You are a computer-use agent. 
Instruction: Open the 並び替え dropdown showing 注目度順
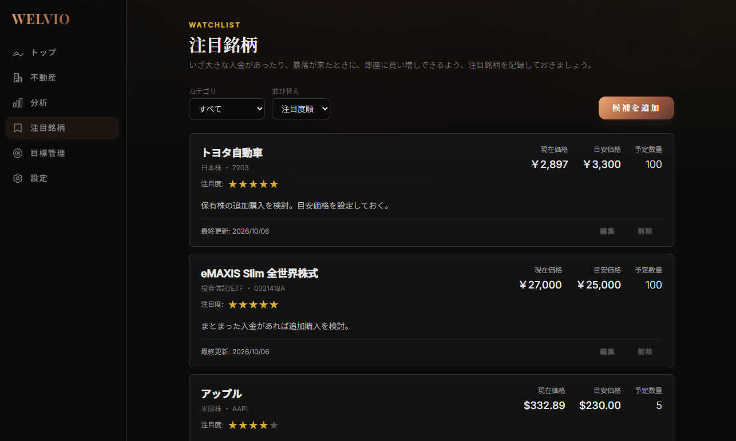click(x=301, y=109)
